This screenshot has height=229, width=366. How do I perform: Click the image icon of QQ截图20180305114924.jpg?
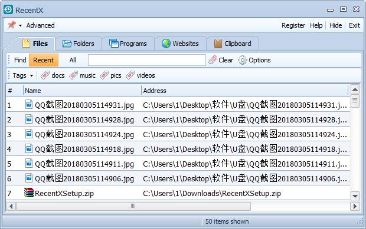point(29,134)
